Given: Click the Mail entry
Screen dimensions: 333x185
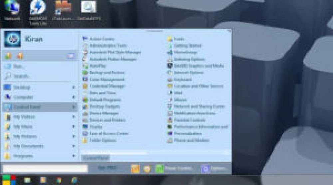Looking at the screenshot, I should coord(175,93).
